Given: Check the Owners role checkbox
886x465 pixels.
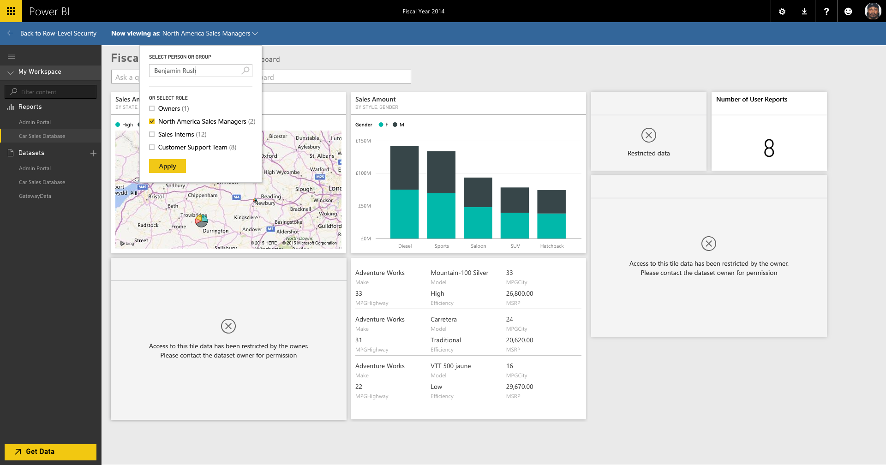Looking at the screenshot, I should point(152,109).
